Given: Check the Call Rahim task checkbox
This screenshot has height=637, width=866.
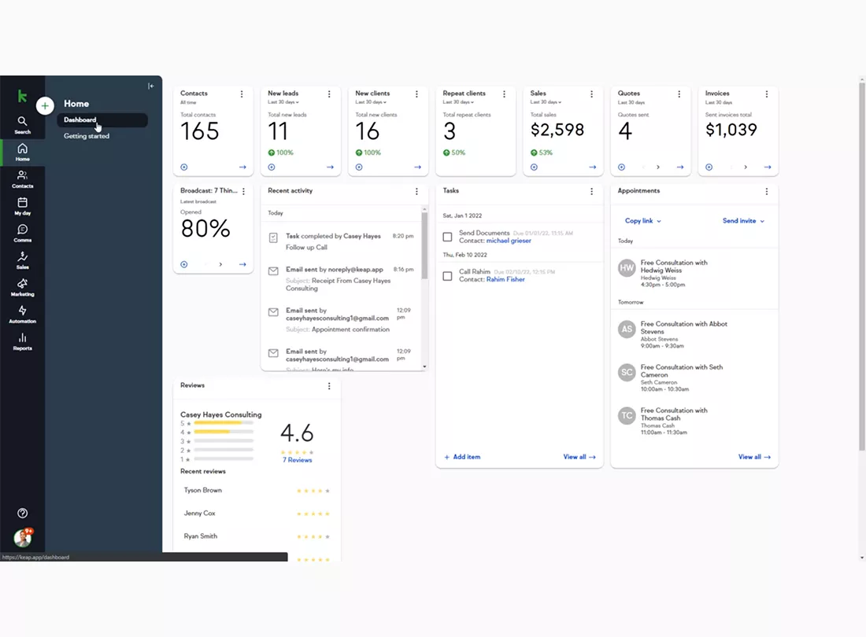Looking at the screenshot, I should [447, 276].
